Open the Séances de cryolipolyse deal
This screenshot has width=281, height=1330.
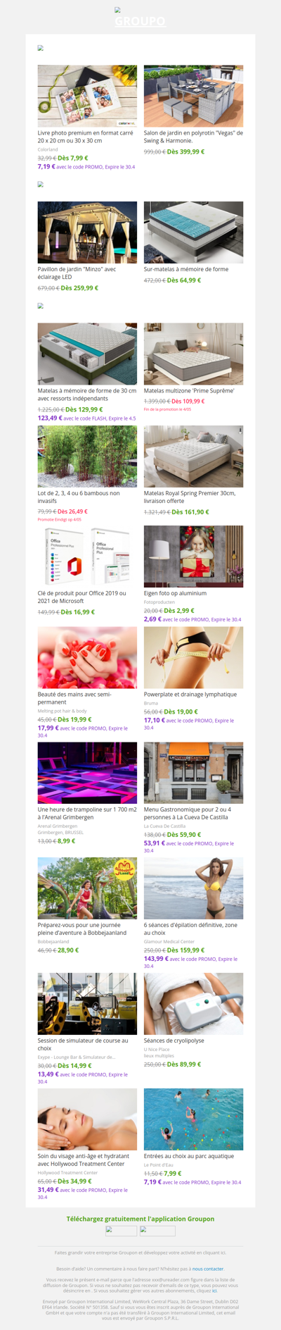coord(174,1040)
